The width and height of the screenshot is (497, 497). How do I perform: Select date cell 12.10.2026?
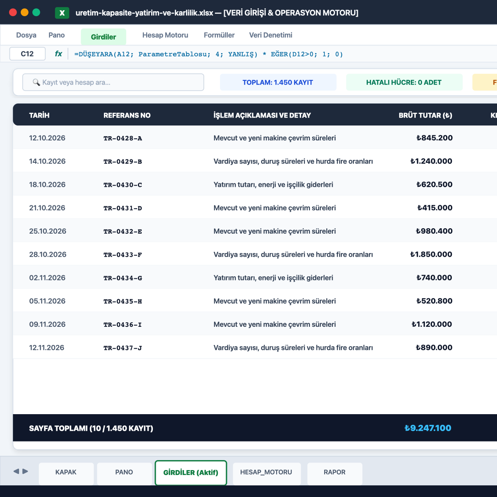tap(47, 138)
